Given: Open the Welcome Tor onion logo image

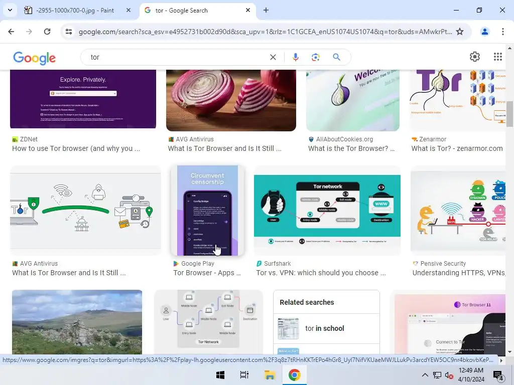Looking at the screenshot, I should [x=353, y=100].
